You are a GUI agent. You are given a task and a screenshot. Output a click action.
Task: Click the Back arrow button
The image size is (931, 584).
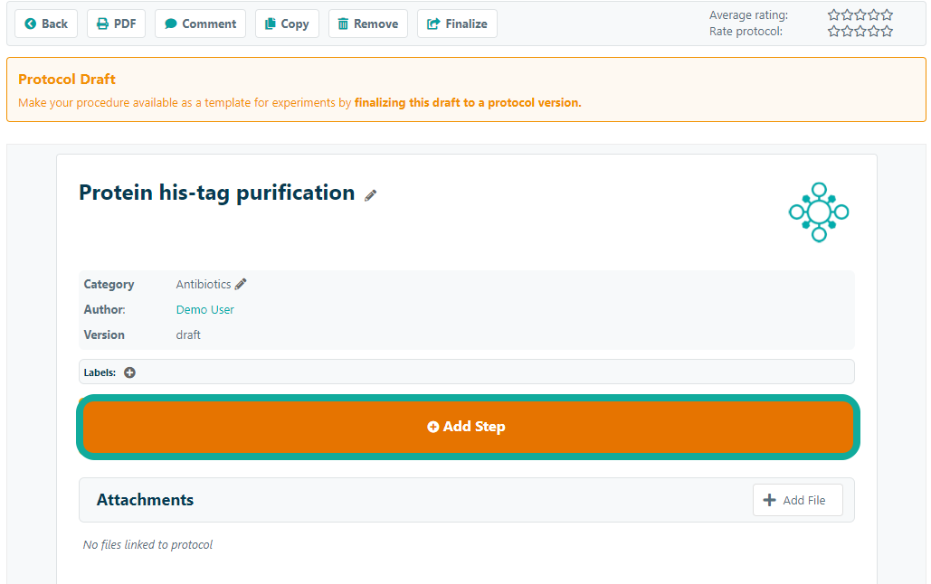pos(46,24)
